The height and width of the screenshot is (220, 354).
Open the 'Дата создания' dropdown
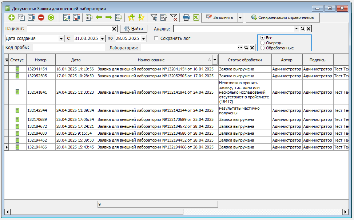61,38
